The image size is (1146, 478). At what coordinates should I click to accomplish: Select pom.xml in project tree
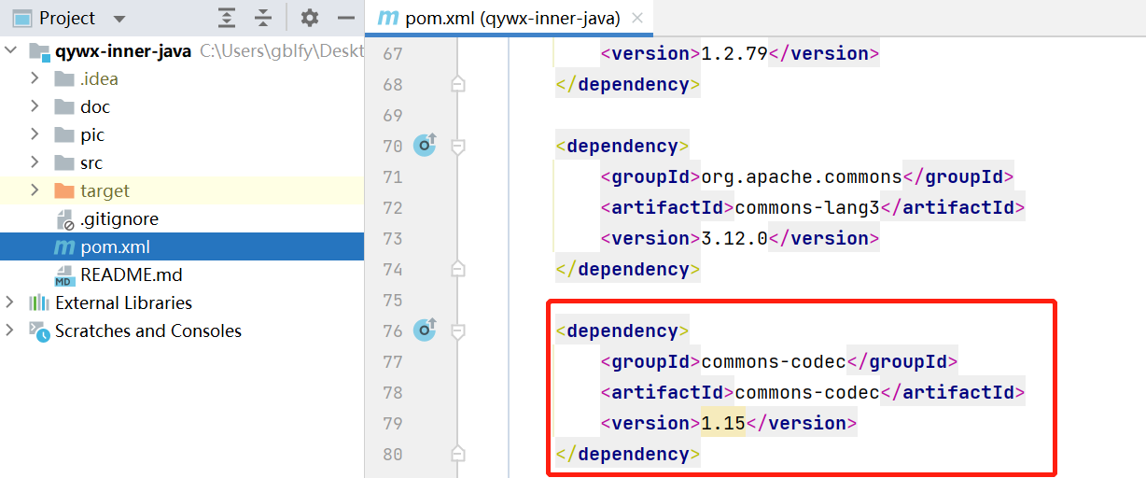coord(182,246)
